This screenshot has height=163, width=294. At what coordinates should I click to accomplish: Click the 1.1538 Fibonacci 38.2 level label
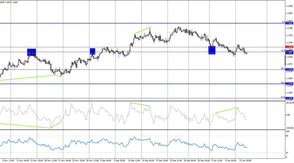pyautogui.click(x=289, y=69)
